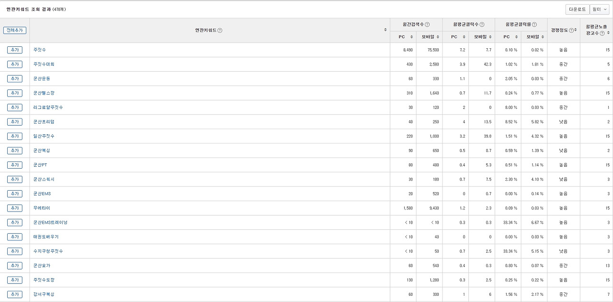Sort 월간검색수 PC column
Image resolution: width=613 pixels, height=302 pixels.
click(411, 37)
